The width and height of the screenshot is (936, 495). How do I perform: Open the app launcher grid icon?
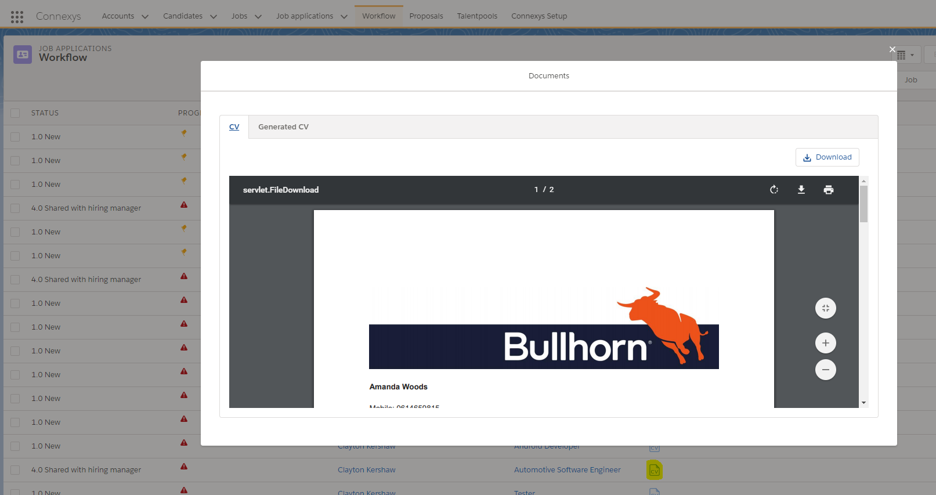pos(17,17)
